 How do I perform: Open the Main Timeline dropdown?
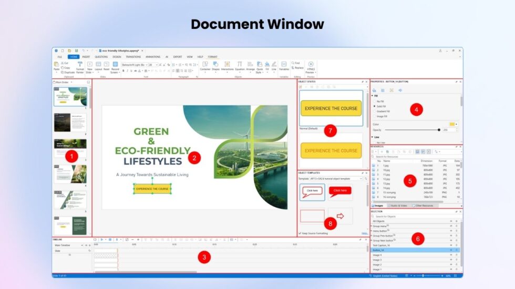82,245
